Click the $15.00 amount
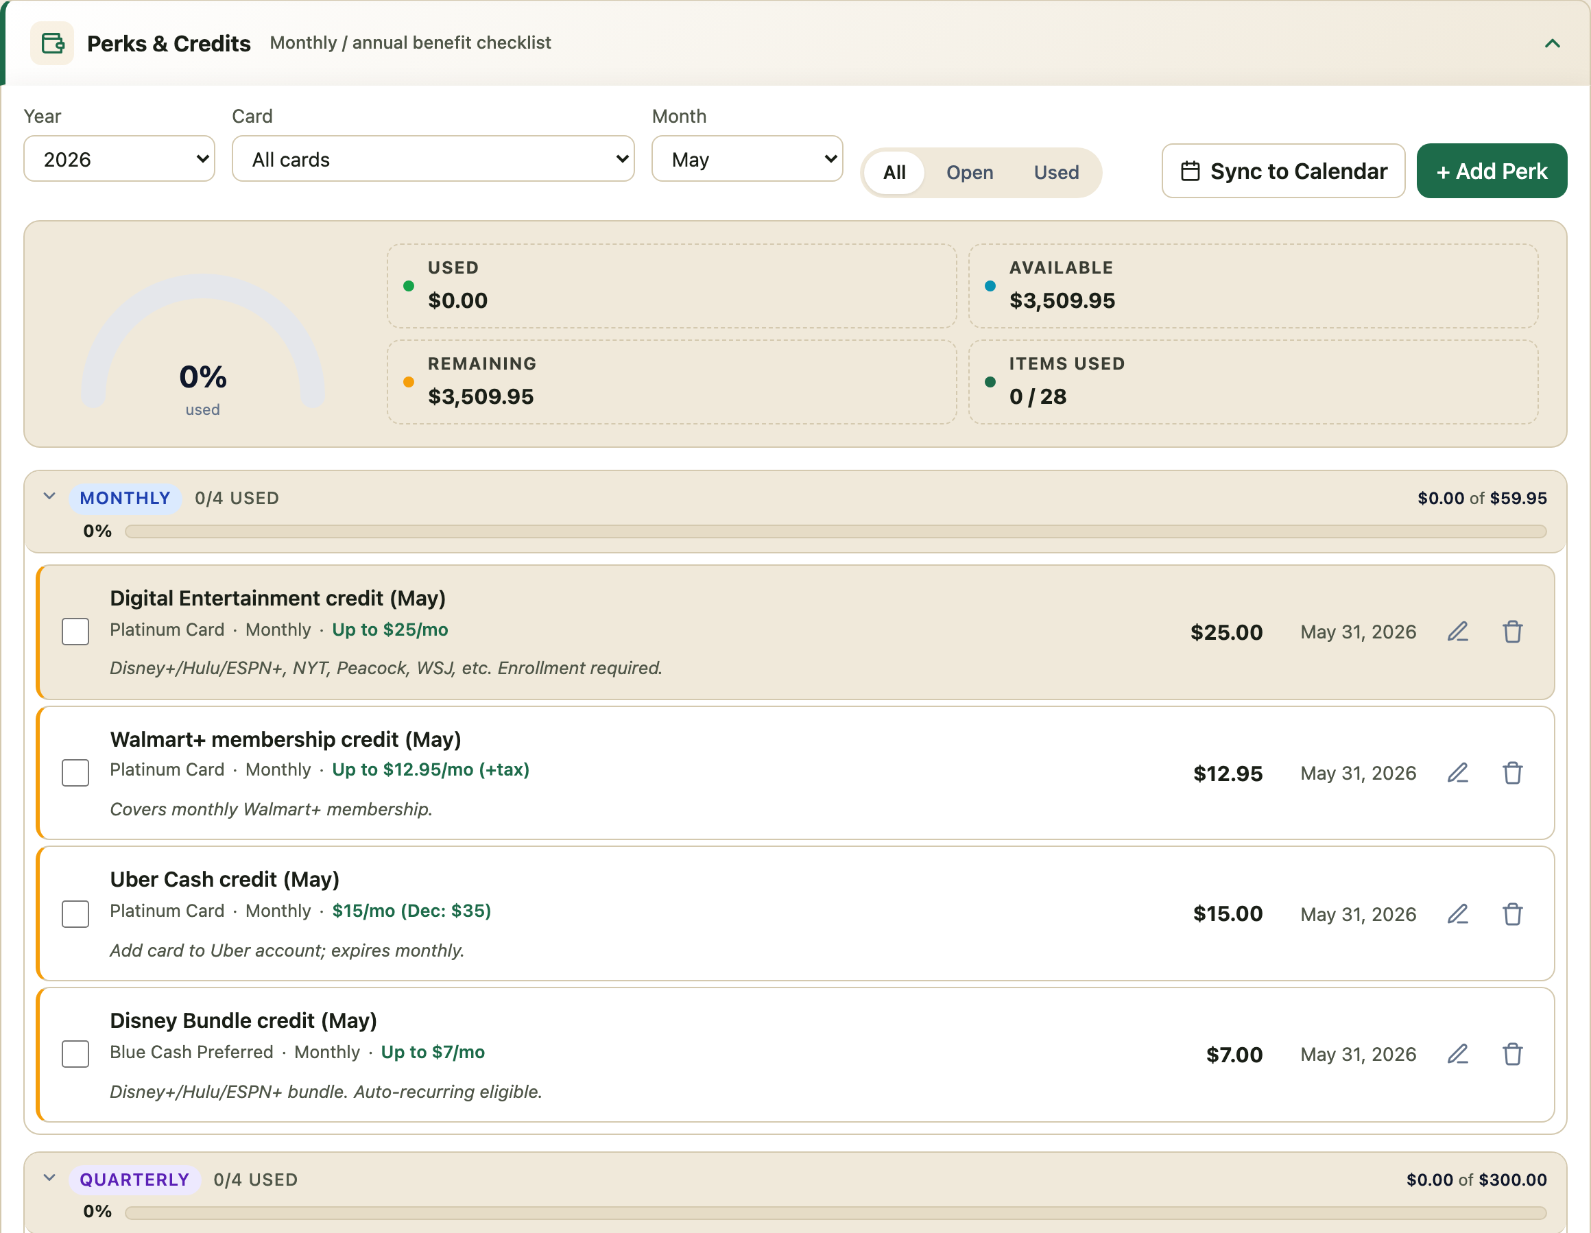 (x=1228, y=914)
